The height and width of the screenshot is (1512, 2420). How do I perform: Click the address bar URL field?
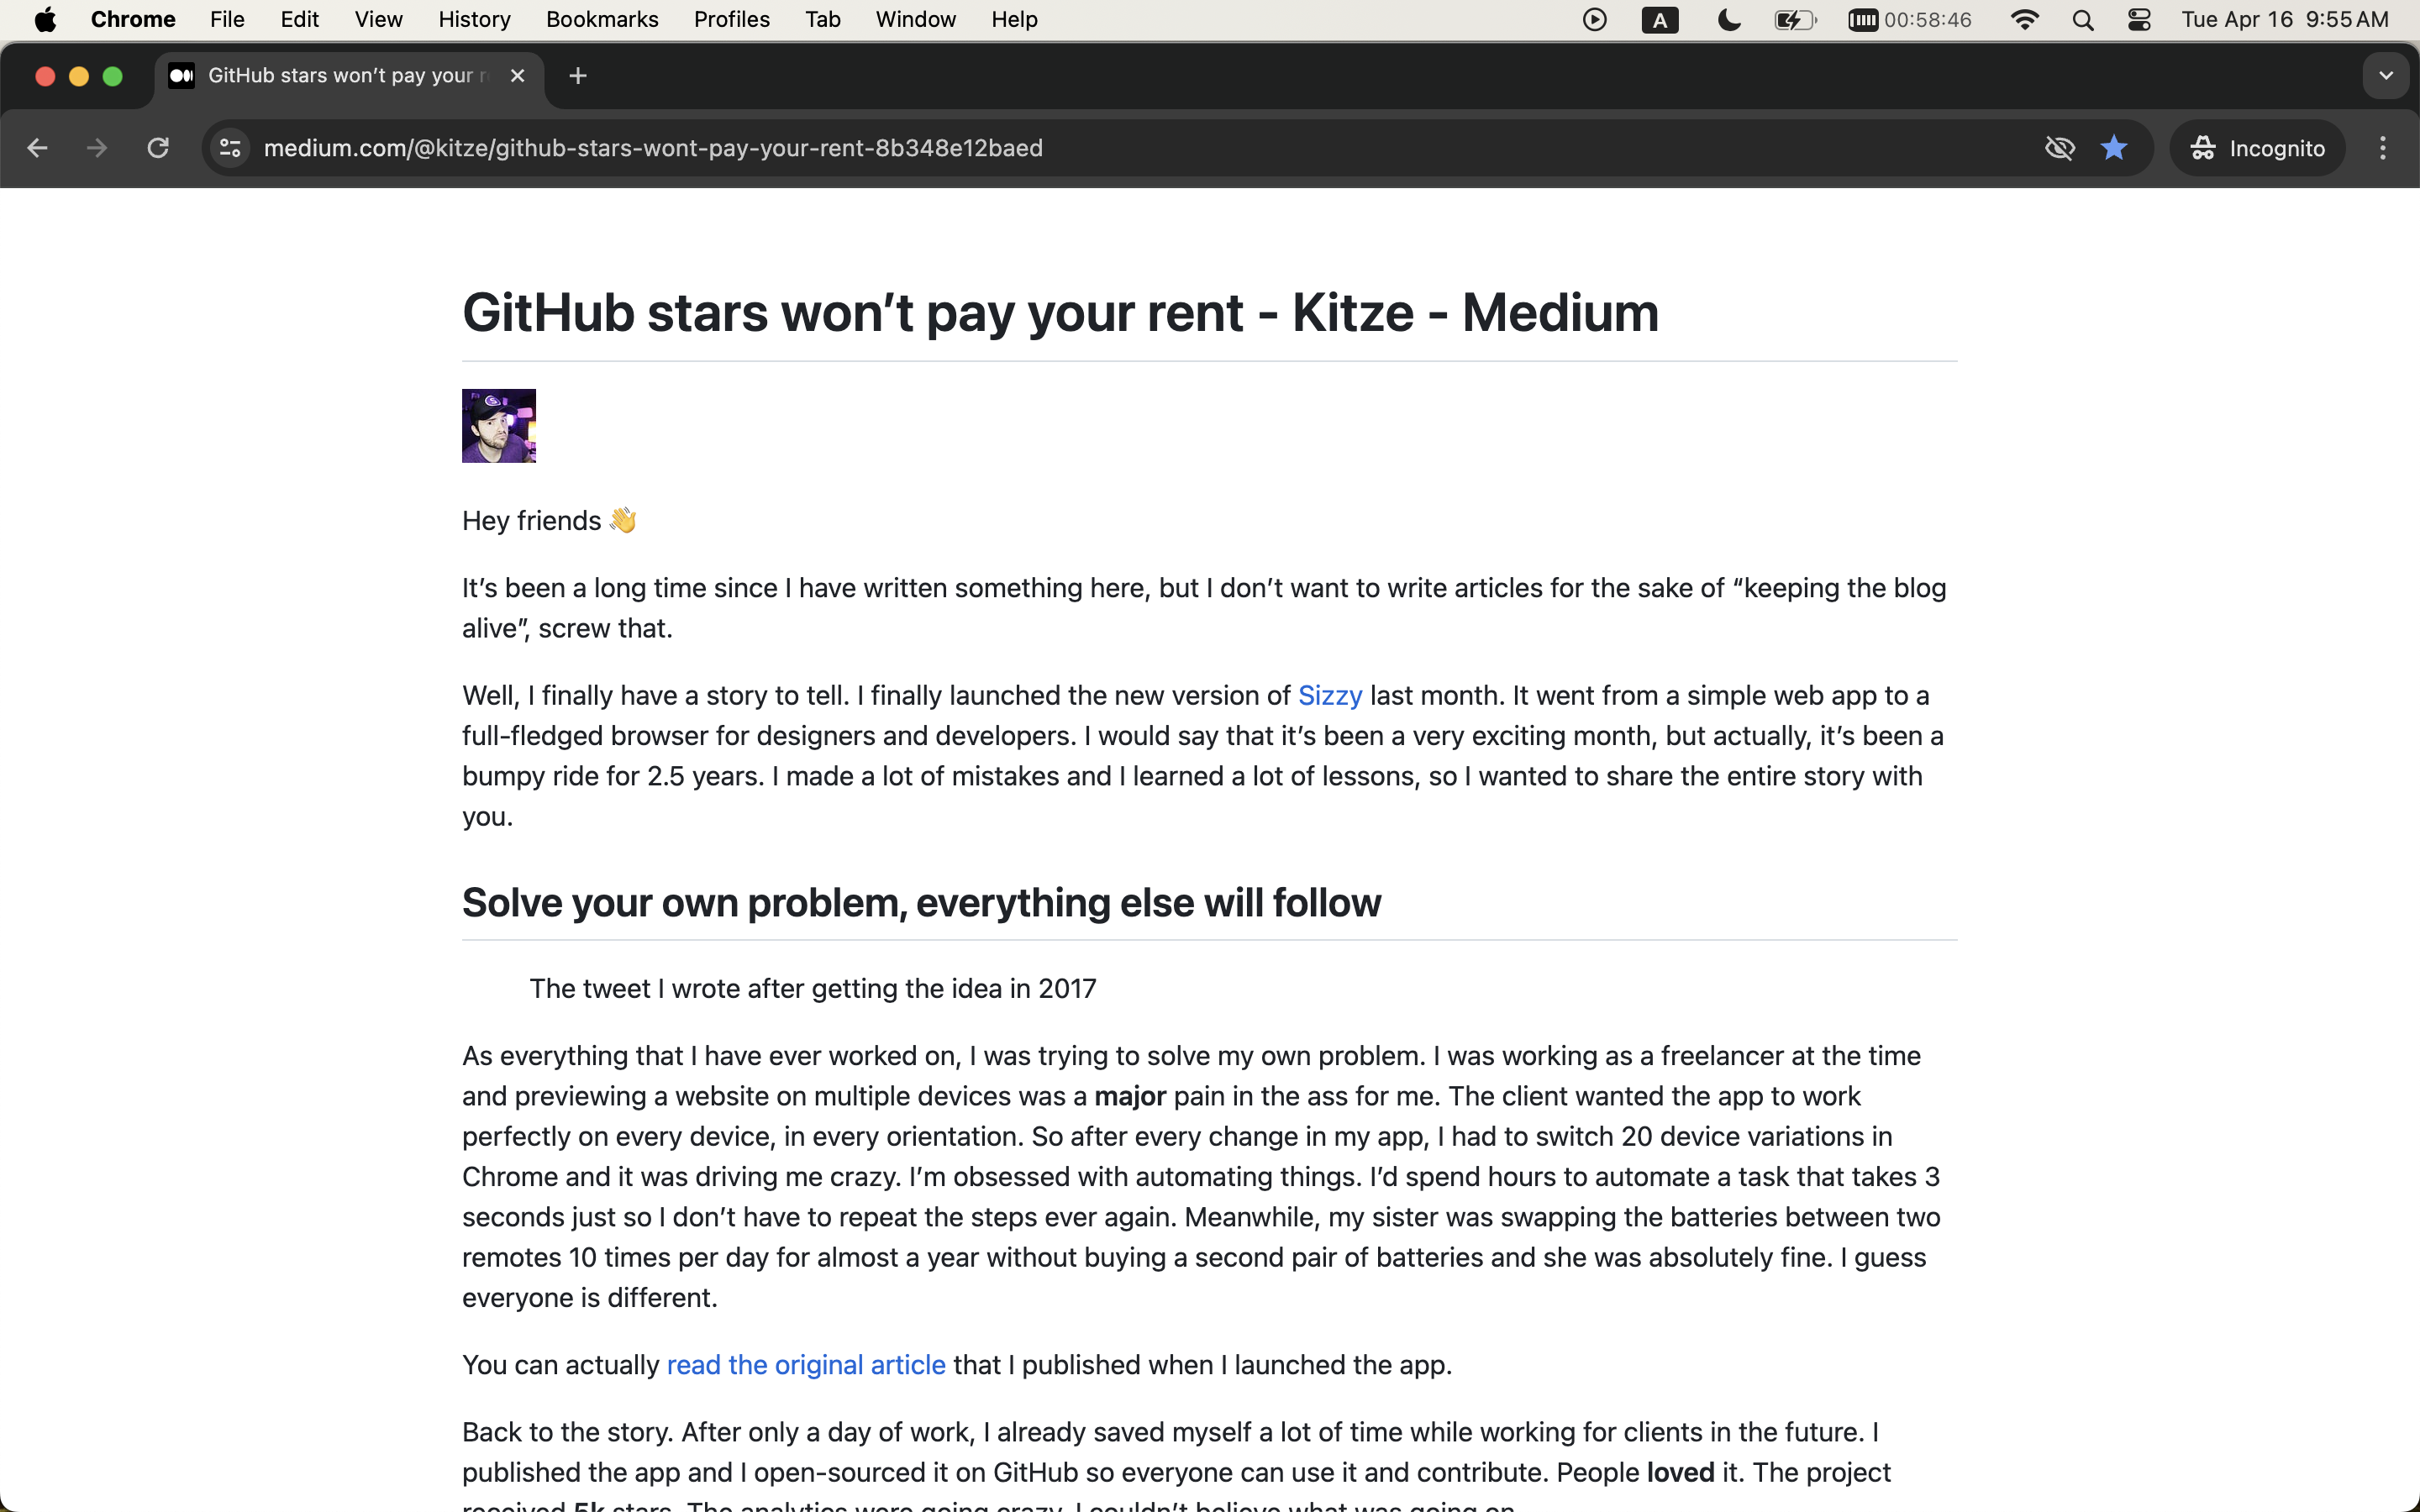point(1140,148)
